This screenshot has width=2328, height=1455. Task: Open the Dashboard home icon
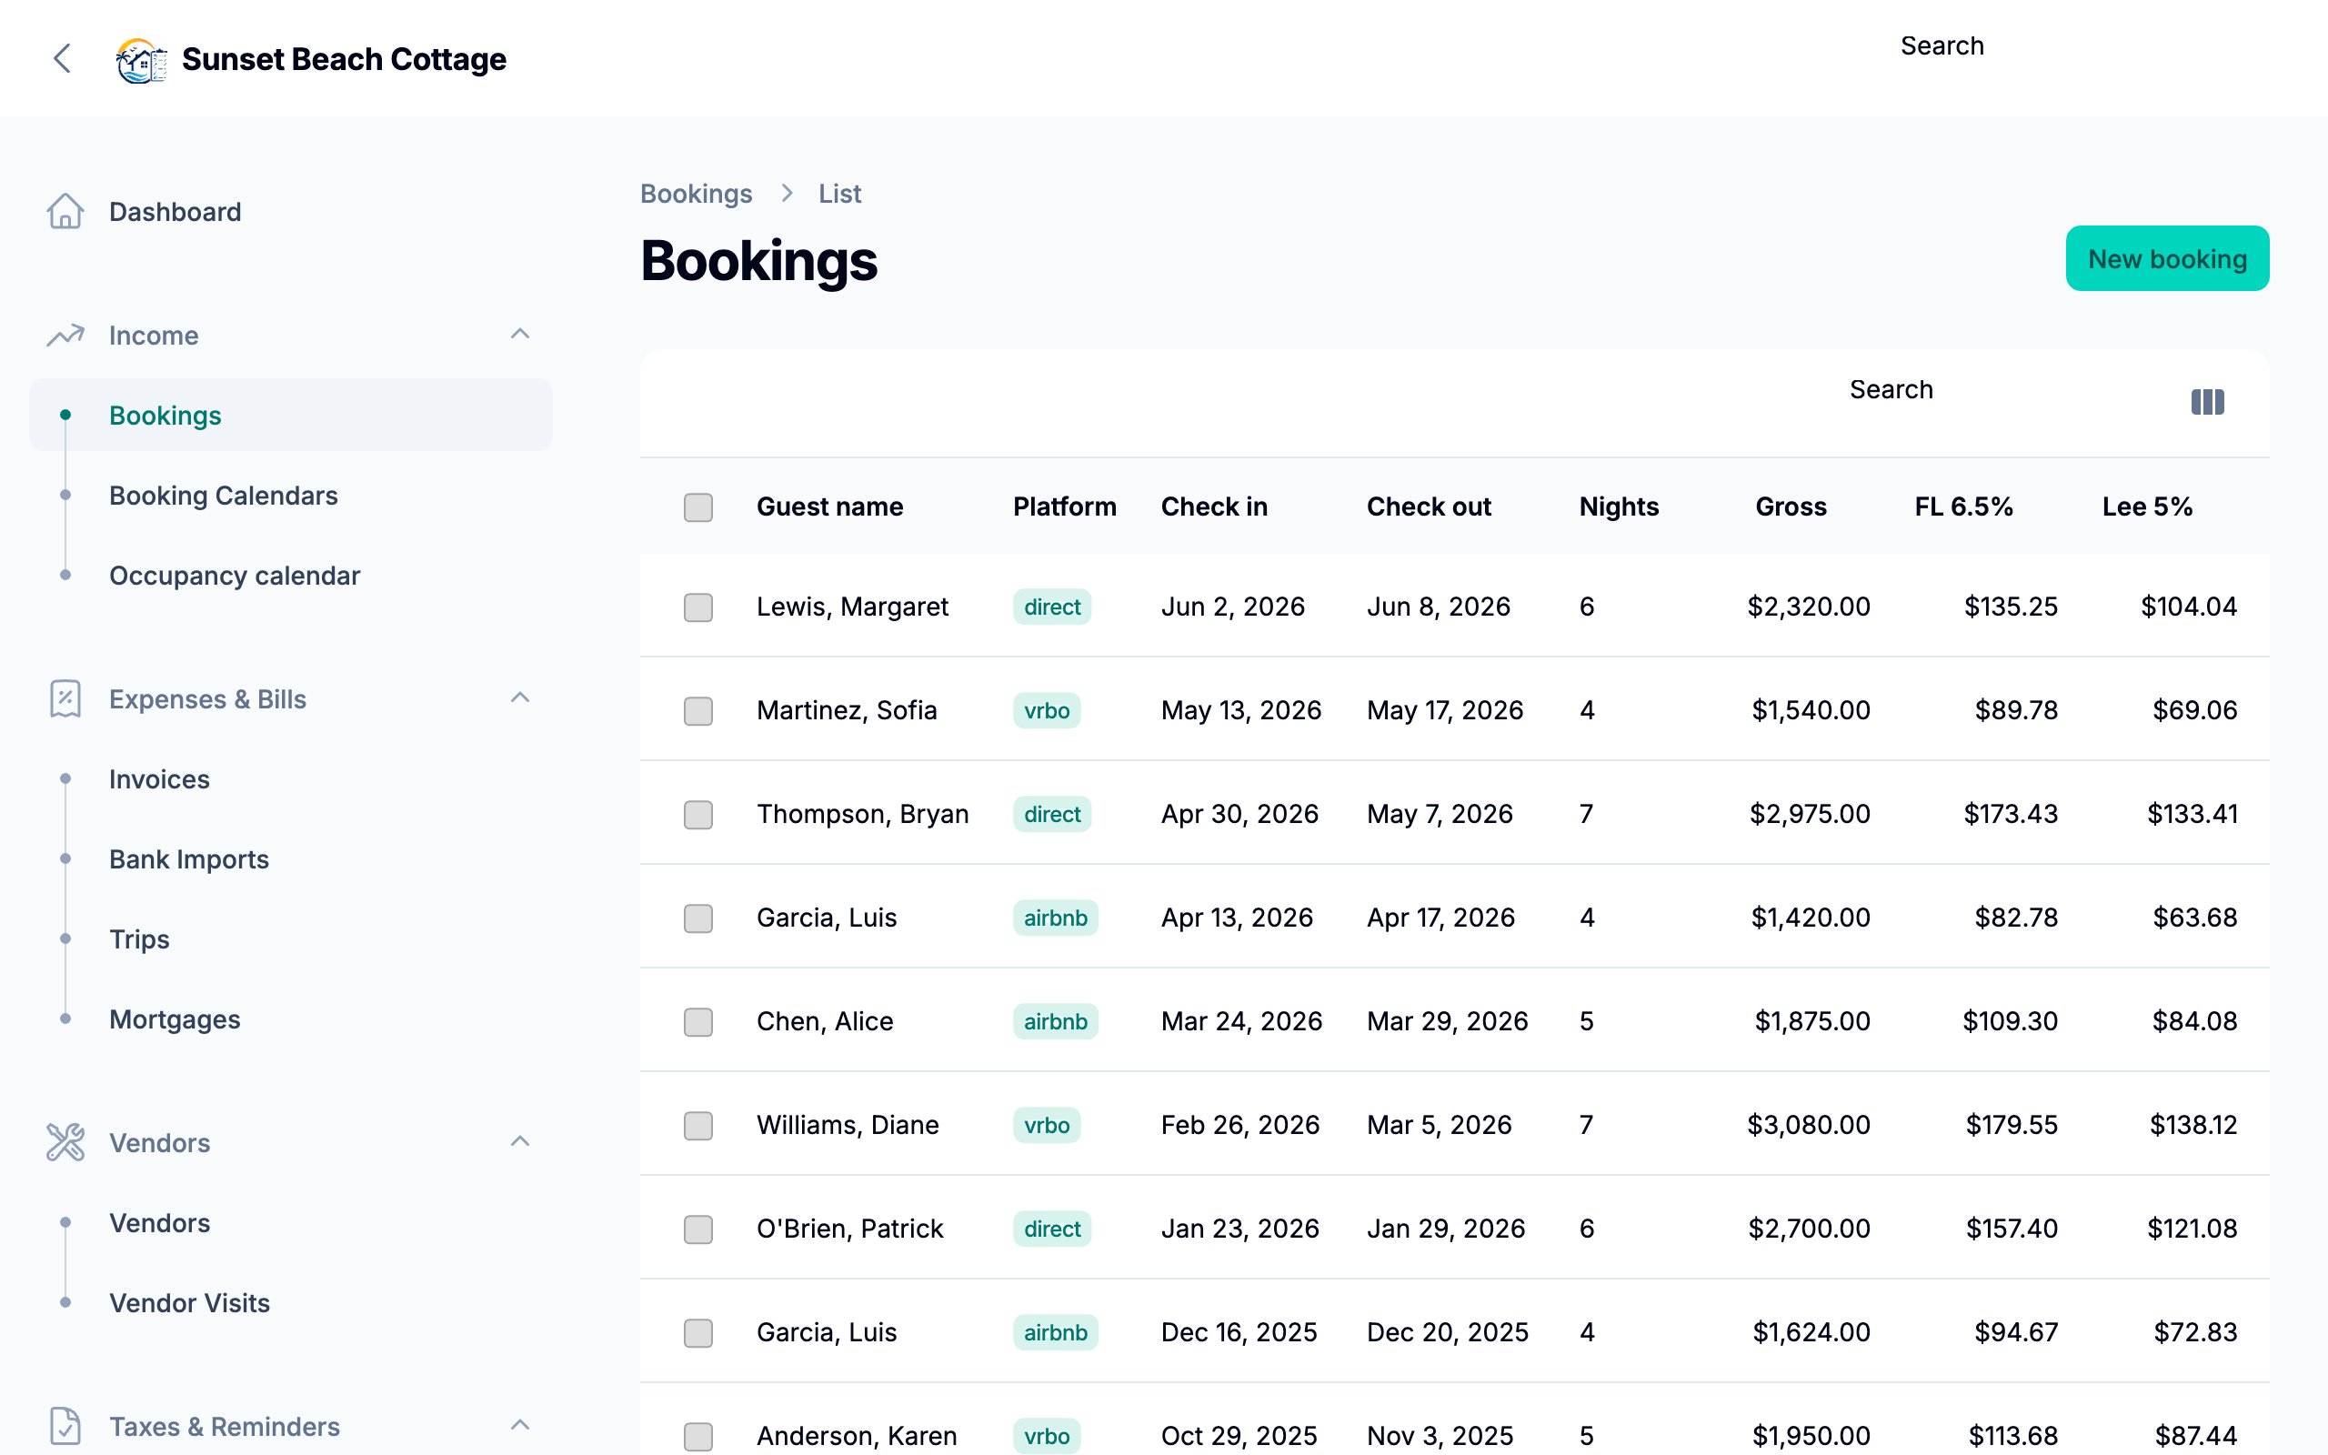pyautogui.click(x=65, y=212)
